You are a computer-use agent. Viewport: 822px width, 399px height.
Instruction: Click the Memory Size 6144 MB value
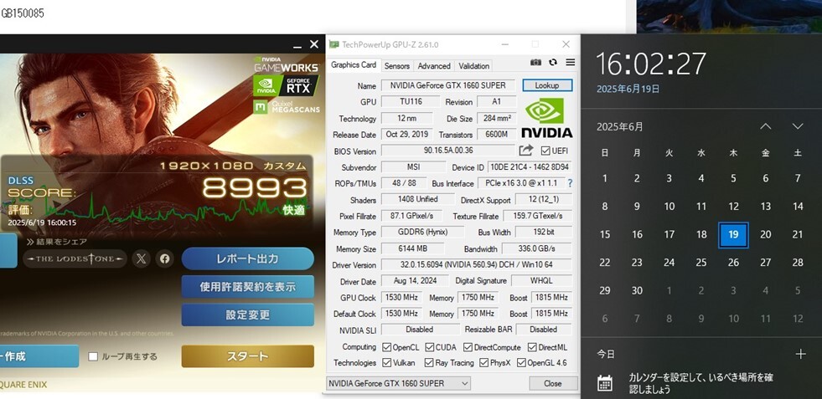click(x=412, y=248)
